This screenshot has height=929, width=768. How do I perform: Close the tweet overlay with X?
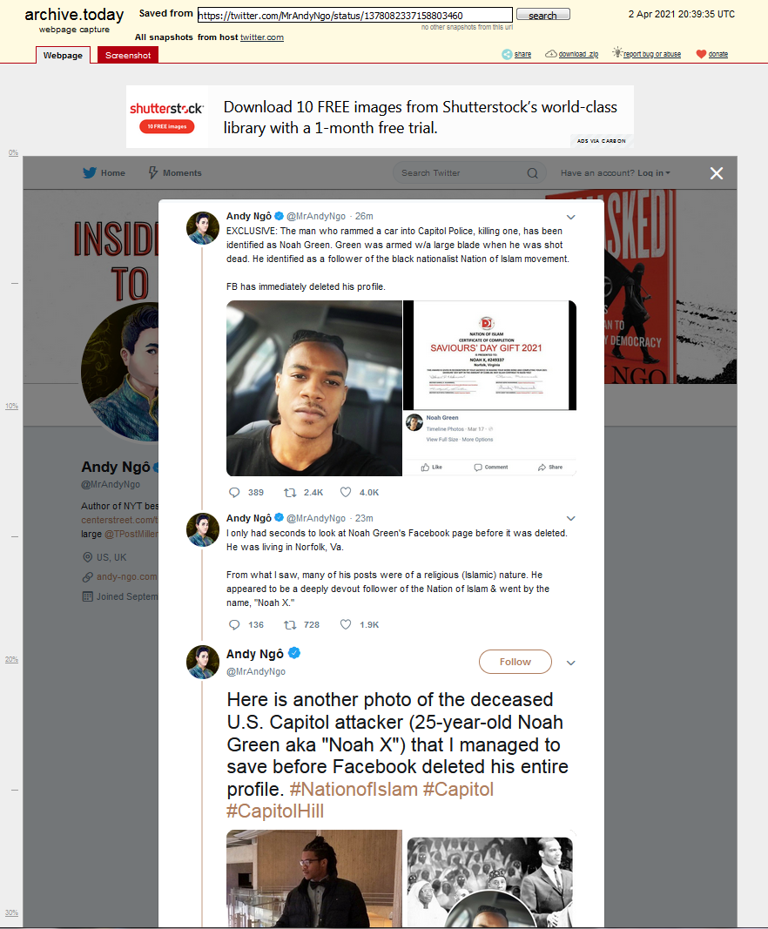[x=717, y=173]
